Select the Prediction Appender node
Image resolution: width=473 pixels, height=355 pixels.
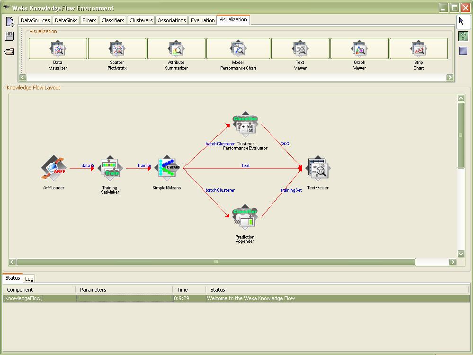(x=245, y=217)
